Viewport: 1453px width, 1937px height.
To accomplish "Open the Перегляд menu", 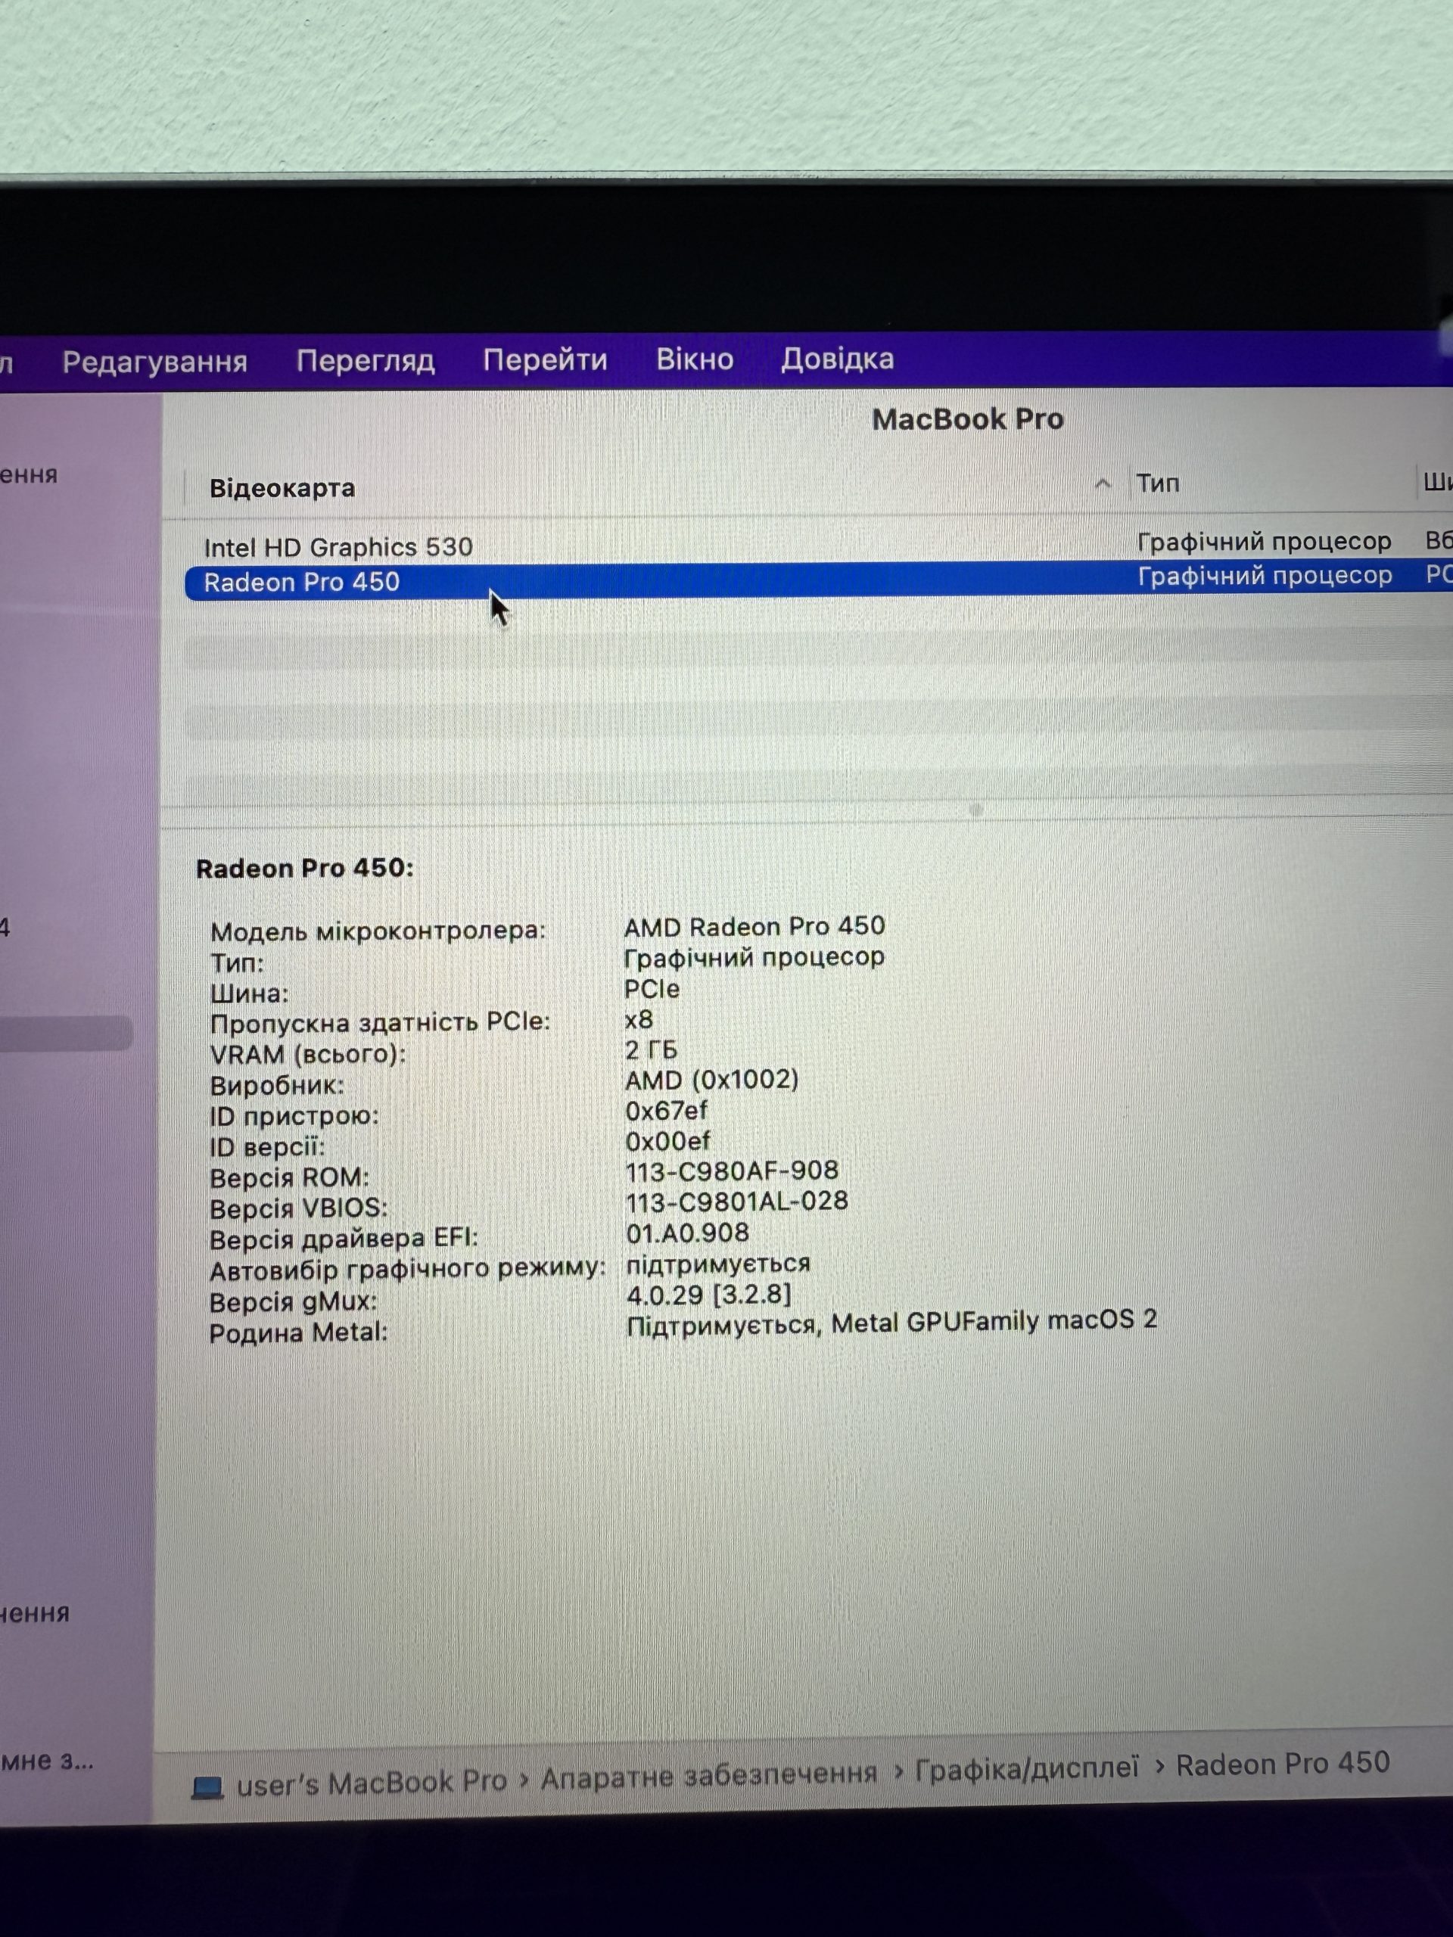I will pyautogui.click(x=366, y=361).
